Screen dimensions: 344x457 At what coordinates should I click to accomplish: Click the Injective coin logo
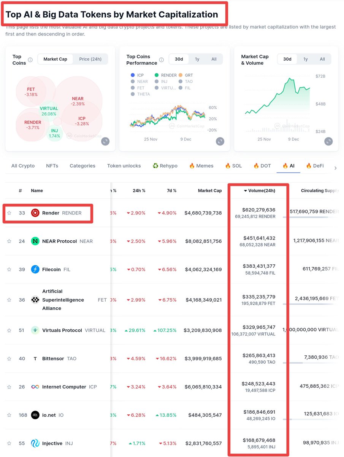(x=35, y=443)
